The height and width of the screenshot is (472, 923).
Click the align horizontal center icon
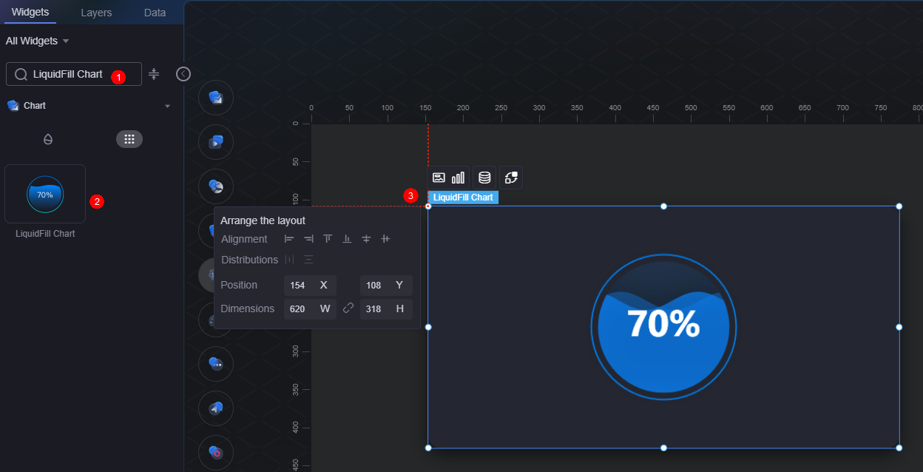[x=385, y=239]
